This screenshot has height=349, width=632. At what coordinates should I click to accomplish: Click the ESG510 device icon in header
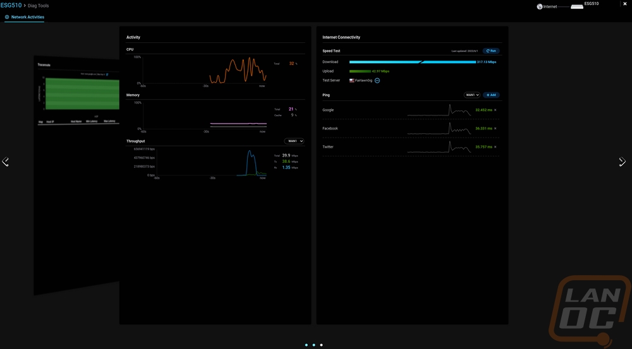point(577,6)
